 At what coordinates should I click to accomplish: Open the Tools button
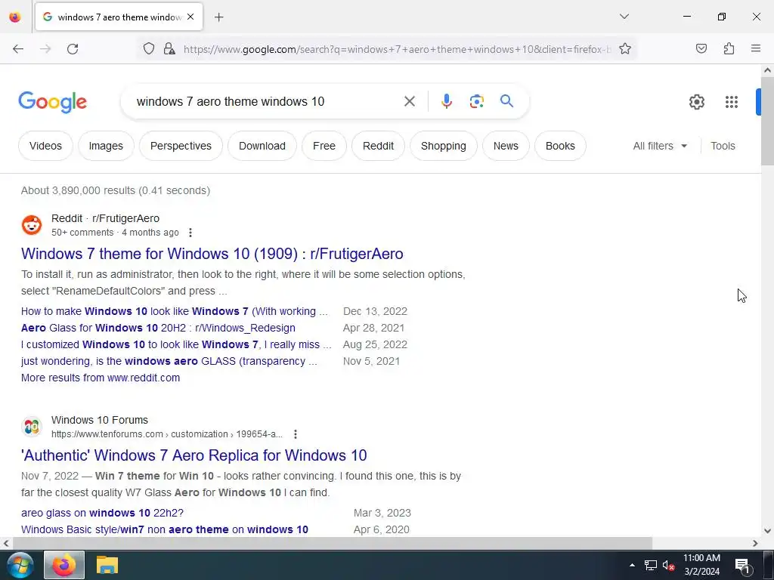723,146
